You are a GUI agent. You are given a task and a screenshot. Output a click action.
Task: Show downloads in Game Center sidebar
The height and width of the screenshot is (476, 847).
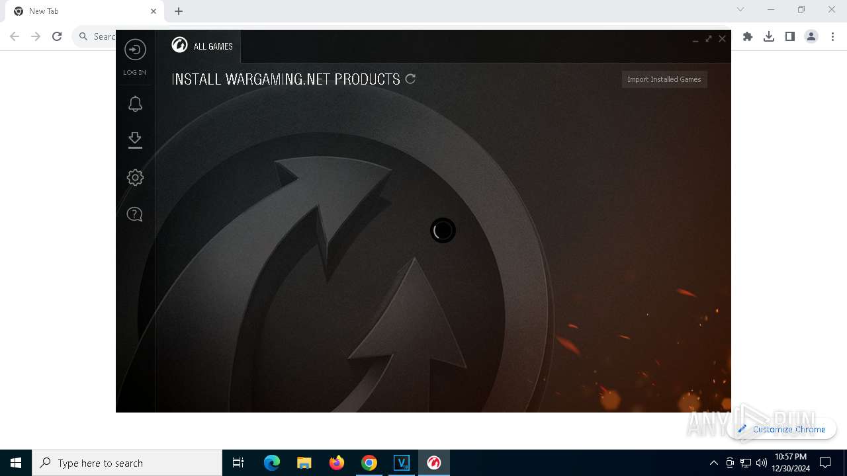[135, 140]
